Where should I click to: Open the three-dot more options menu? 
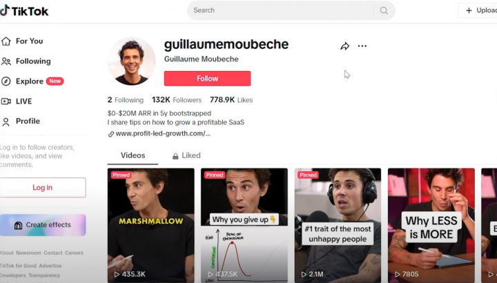click(362, 46)
